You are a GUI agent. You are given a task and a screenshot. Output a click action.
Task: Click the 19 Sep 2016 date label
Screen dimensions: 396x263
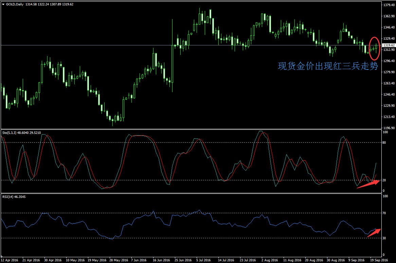(x=379, y=260)
